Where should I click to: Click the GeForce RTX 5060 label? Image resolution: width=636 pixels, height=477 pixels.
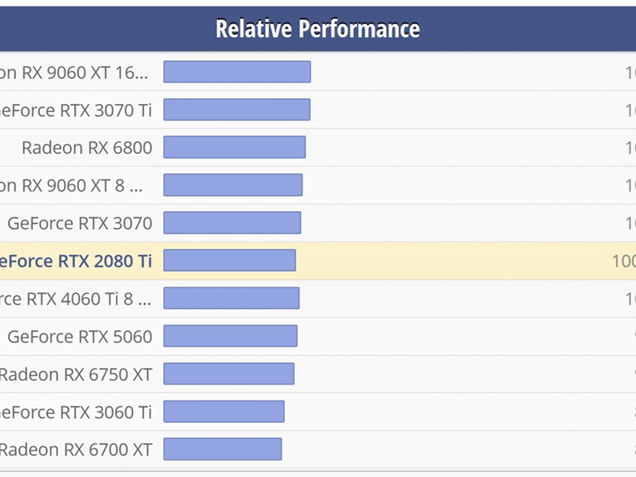80,337
